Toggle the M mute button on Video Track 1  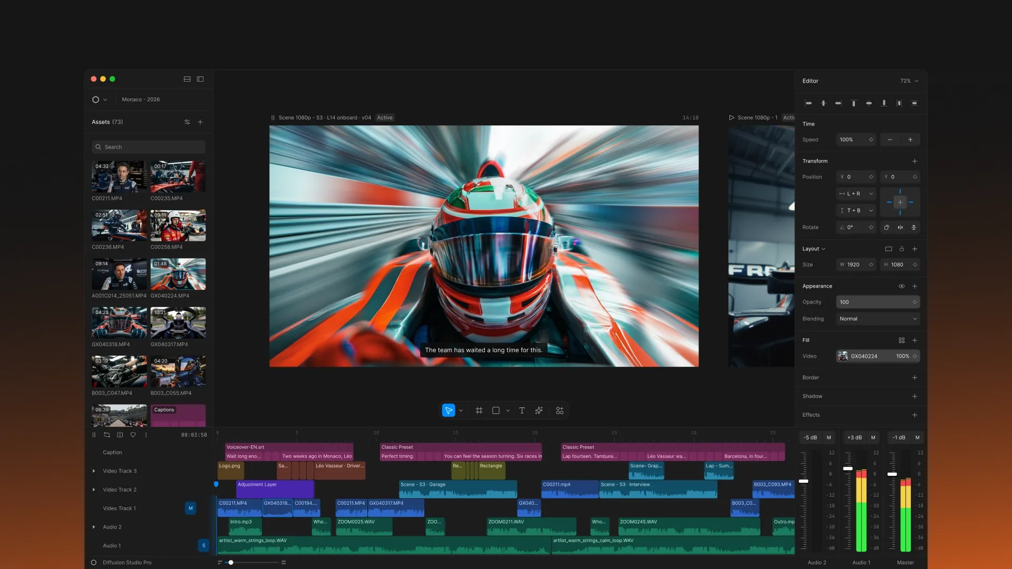[191, 508]
